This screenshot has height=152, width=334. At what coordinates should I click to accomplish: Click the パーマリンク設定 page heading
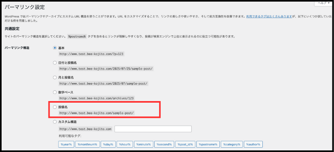point(25,7)
